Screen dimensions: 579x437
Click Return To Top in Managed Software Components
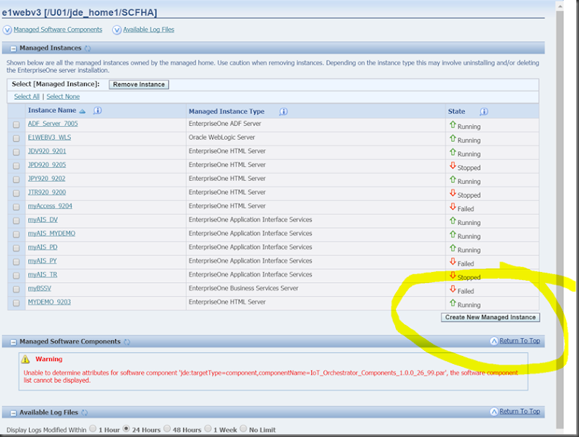(x=520, y=341)
